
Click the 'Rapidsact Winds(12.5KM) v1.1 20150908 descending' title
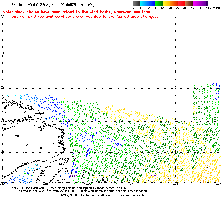(53, 5)
